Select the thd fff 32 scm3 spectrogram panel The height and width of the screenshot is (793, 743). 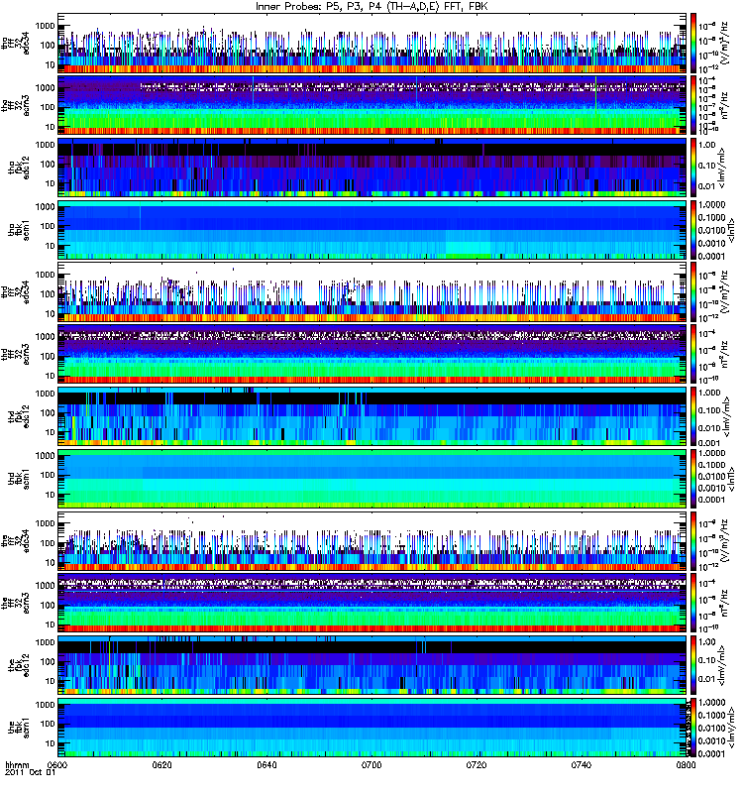point(372,354)
